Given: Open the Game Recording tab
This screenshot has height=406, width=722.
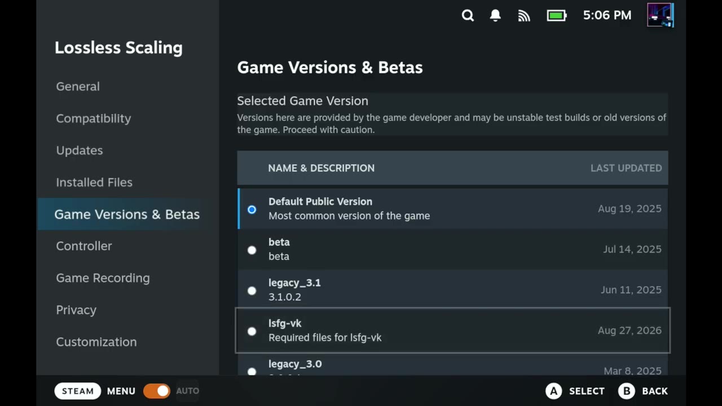Looking at the screenshot, I should [103, 278].
